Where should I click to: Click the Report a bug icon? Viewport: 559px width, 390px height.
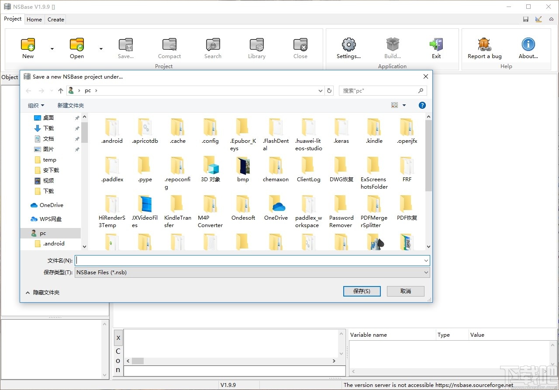(484, 45)
